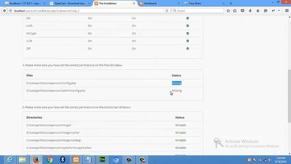Open Dreamweaver from the taskbar

click(102, 159)
